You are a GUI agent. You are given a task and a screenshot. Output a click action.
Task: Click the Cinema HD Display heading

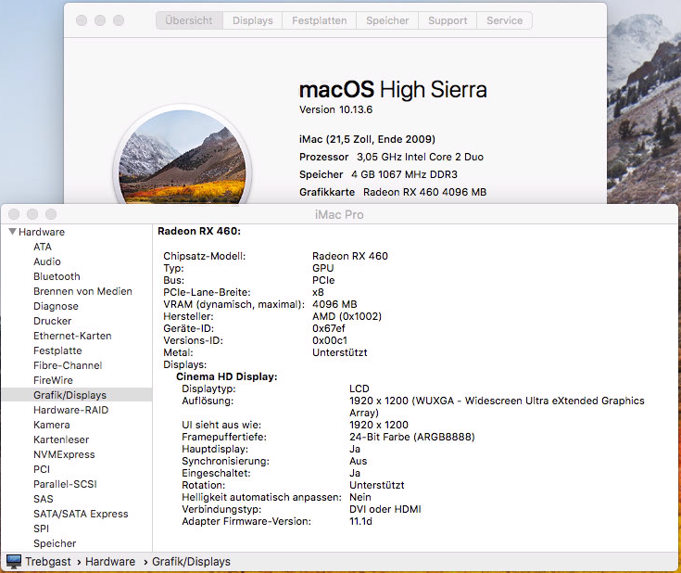point(227,376)
